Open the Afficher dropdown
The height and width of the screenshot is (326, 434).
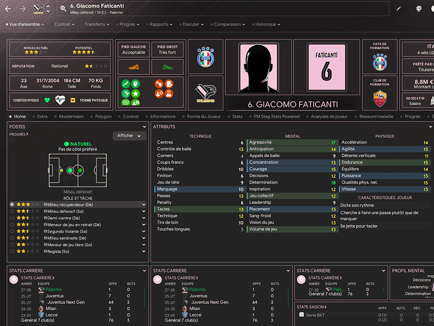click(x=129, y=135)
